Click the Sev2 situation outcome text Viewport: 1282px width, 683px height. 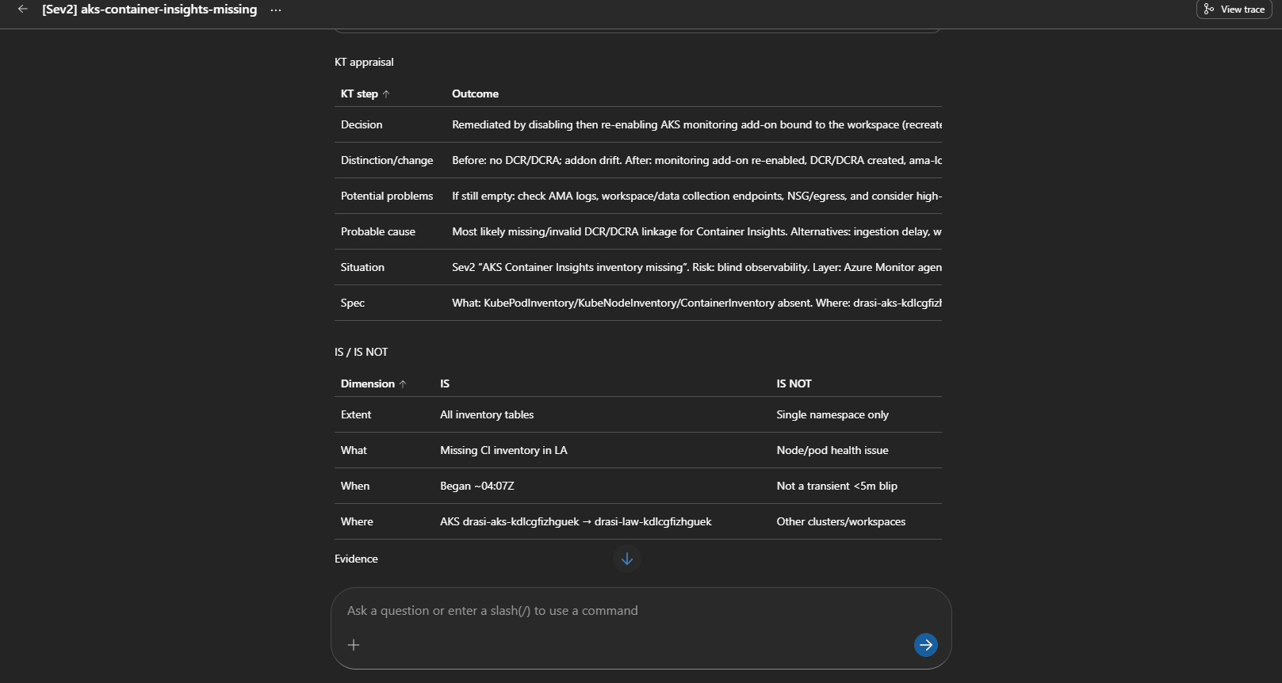[697, 267]
